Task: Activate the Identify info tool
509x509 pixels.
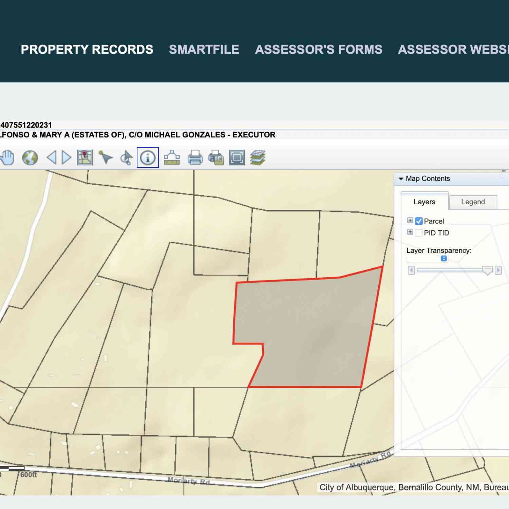Action: pos(148,157)
